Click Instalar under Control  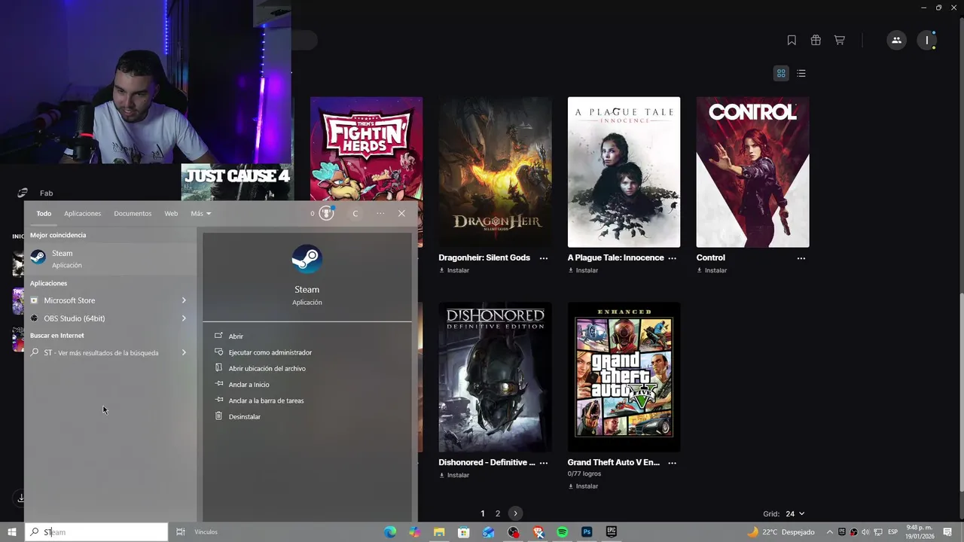(712, 270)
